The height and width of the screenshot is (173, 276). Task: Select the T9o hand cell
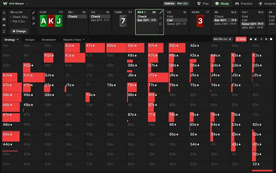pyautogui.click(x=95, y=97)
